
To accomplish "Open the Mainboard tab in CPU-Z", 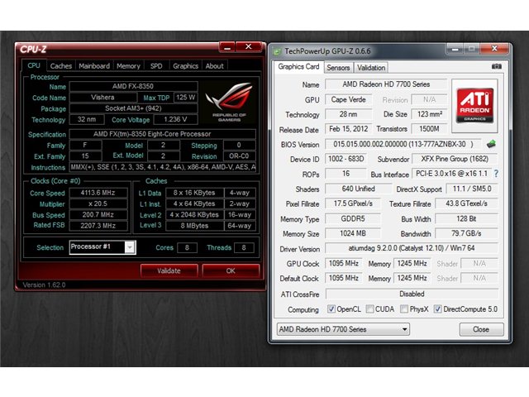I will pos(94,66).
